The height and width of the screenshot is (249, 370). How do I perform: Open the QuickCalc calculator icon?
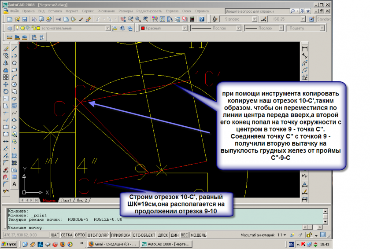point(192,19)
